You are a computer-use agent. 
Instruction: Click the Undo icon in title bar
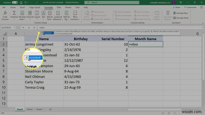(x=26, y=3)
